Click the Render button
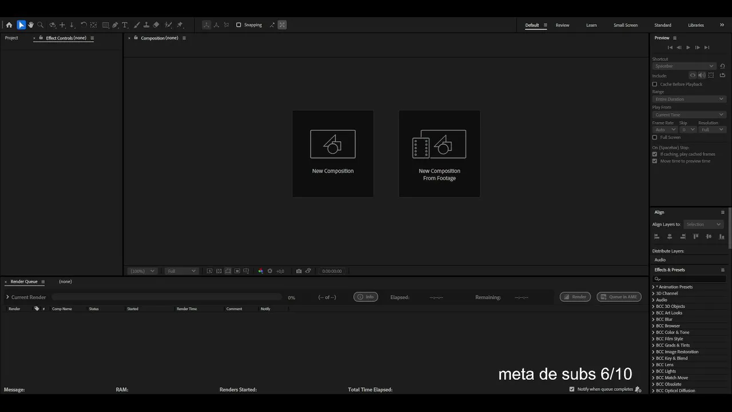The height and width of the screenshot is (412, 732). [x=575, y=297]
